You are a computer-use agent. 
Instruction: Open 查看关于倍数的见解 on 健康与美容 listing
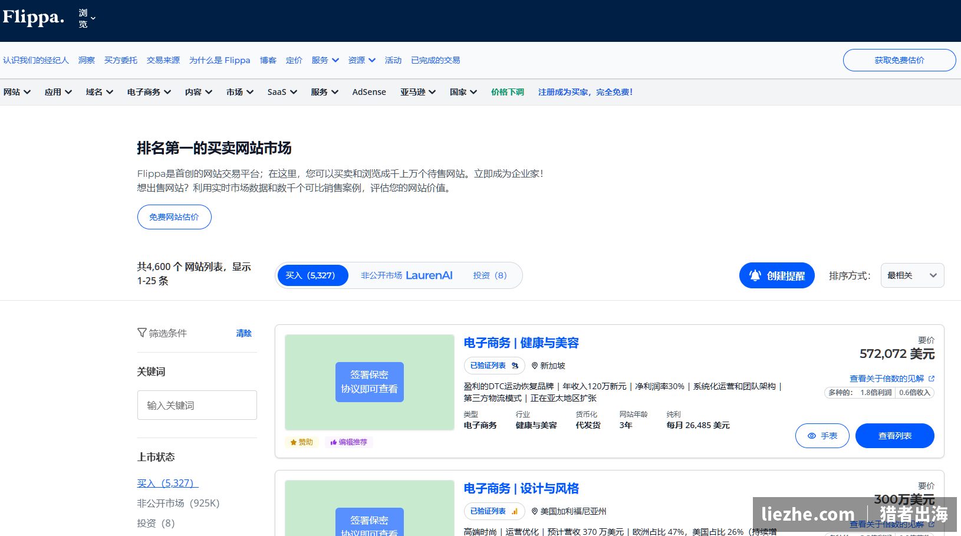[892, 379]
